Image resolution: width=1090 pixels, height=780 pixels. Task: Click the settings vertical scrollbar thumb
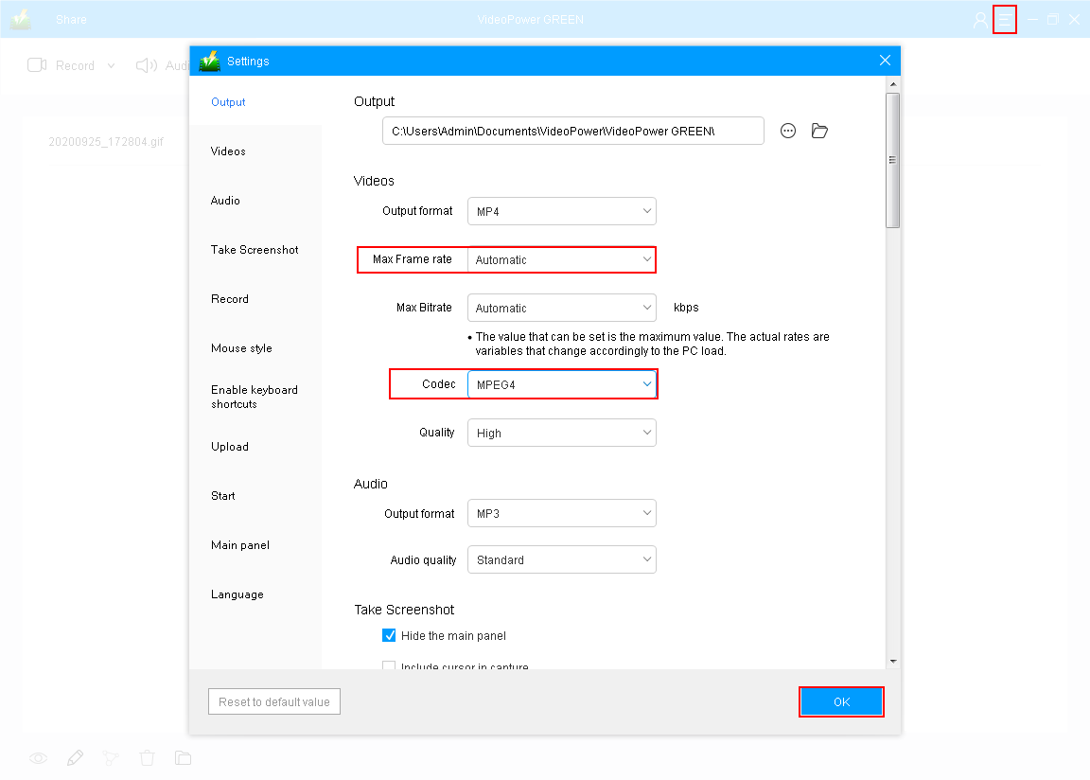(892, 160)
